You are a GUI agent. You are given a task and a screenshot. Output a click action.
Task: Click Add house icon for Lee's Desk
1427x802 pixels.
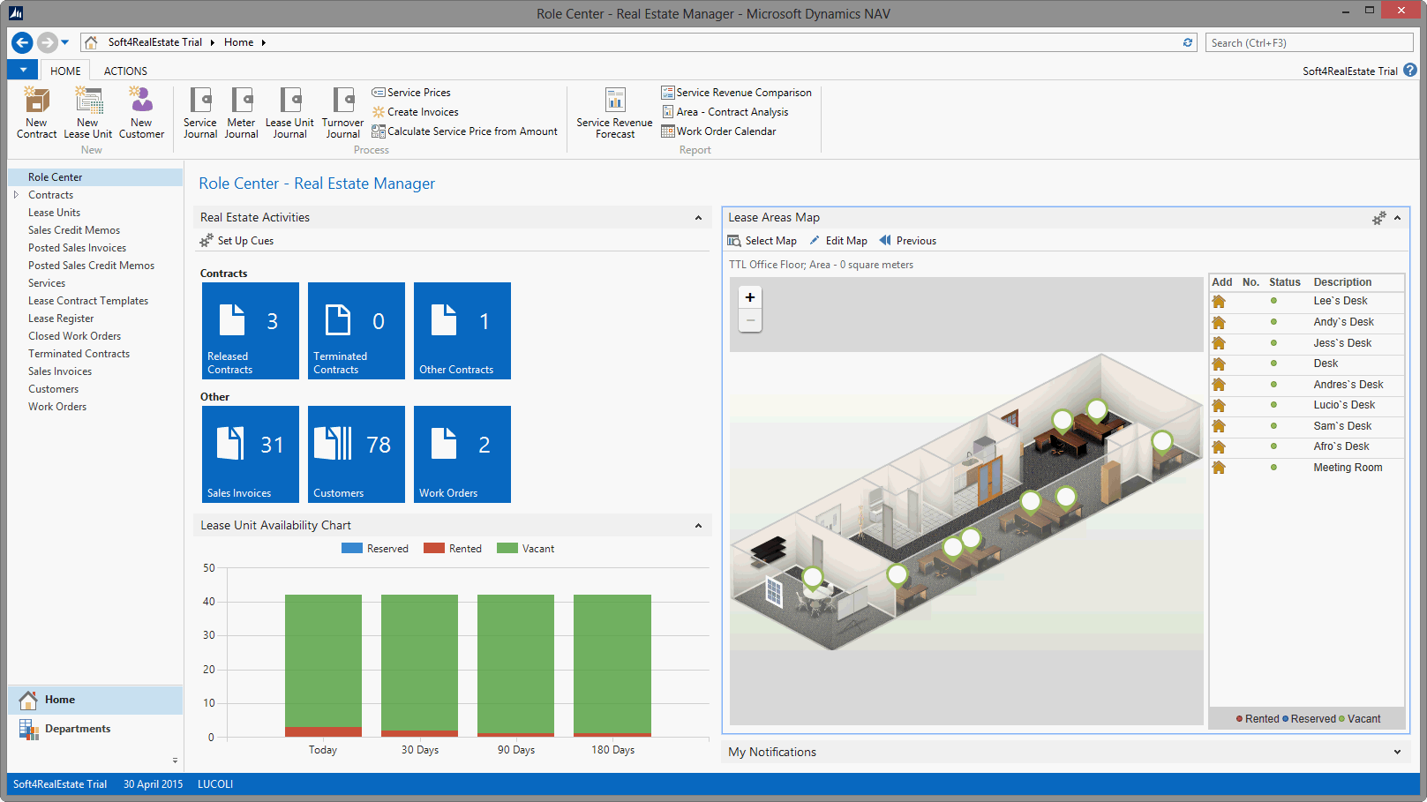(1219, 302)
